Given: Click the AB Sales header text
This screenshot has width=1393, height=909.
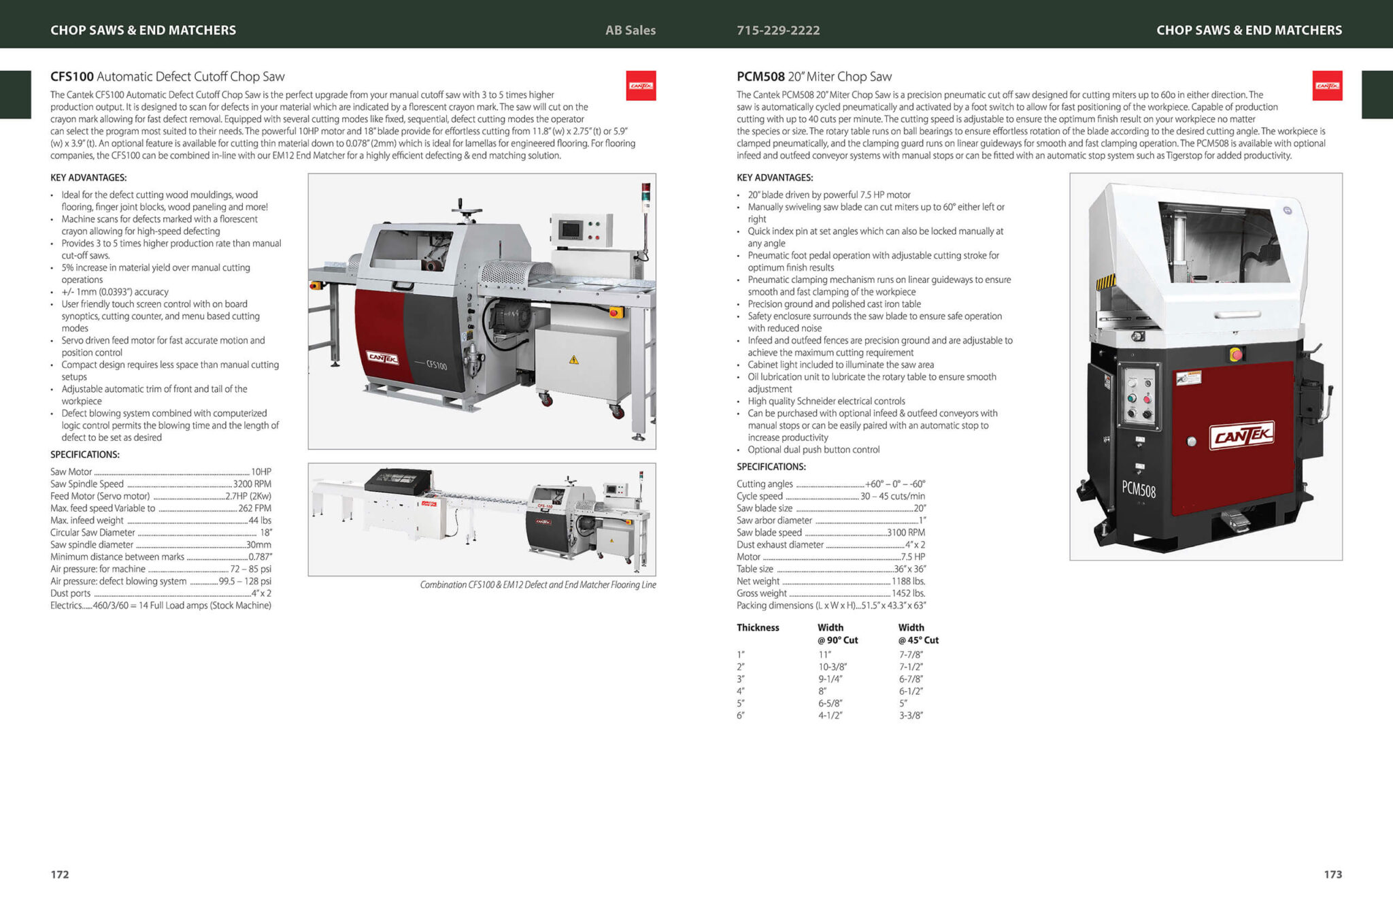Looking at the screenshot, I should (631, 30).
